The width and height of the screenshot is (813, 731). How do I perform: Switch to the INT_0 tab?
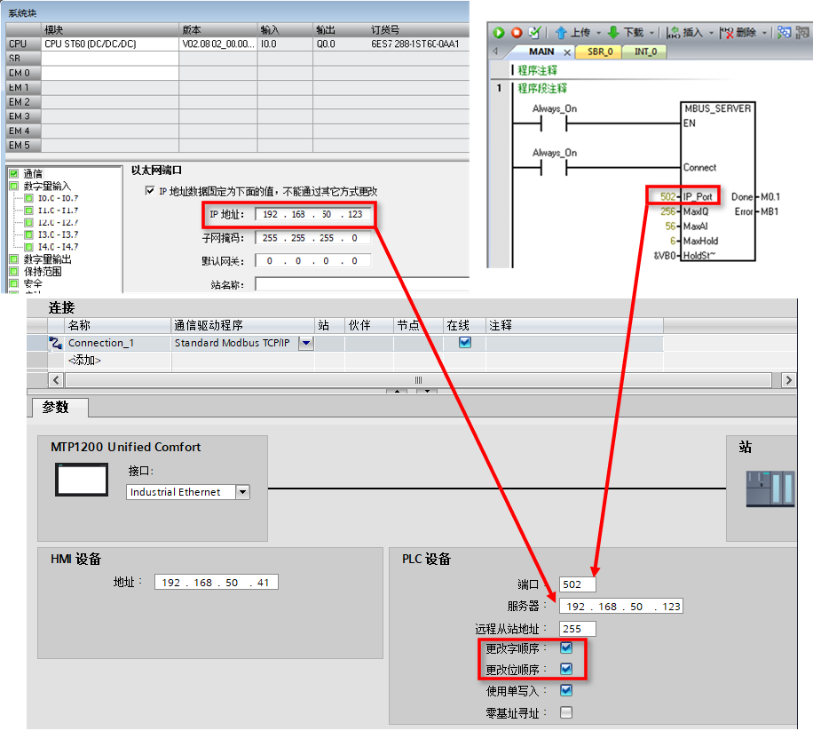[x=645, y=52]
